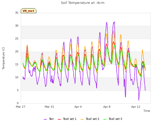Click the red Tsoil set 1 legend marker
166x124 pixels.
click(x=59, y=119)
